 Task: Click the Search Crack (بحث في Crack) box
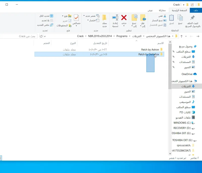coord(18,36)
